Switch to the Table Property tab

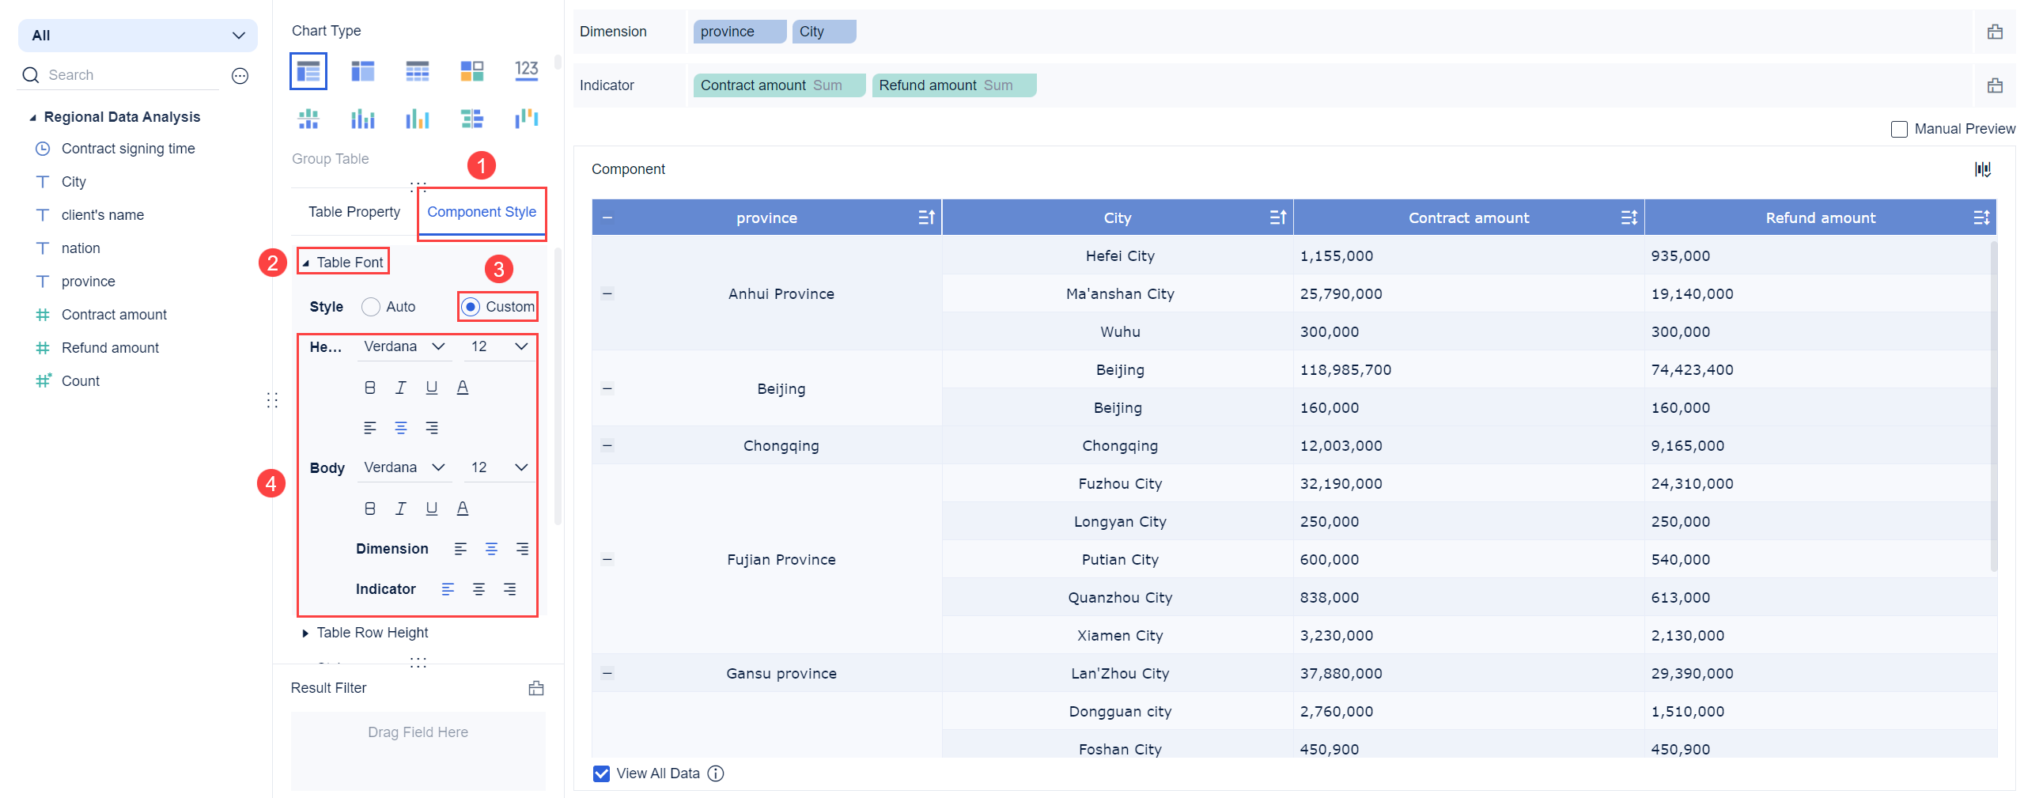tap(354, 212)
